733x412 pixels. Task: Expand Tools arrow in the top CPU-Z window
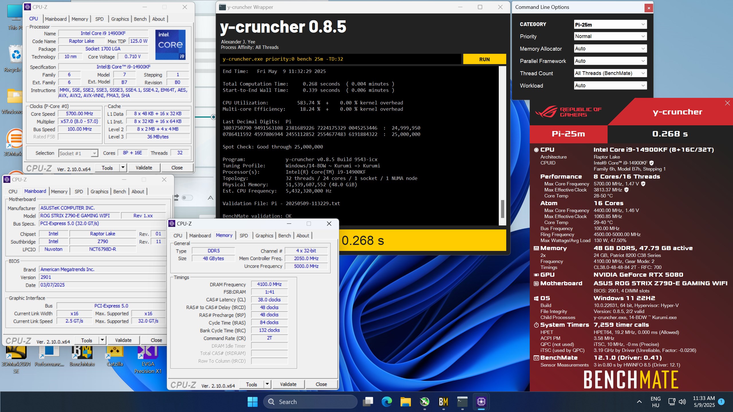[123, 168]
